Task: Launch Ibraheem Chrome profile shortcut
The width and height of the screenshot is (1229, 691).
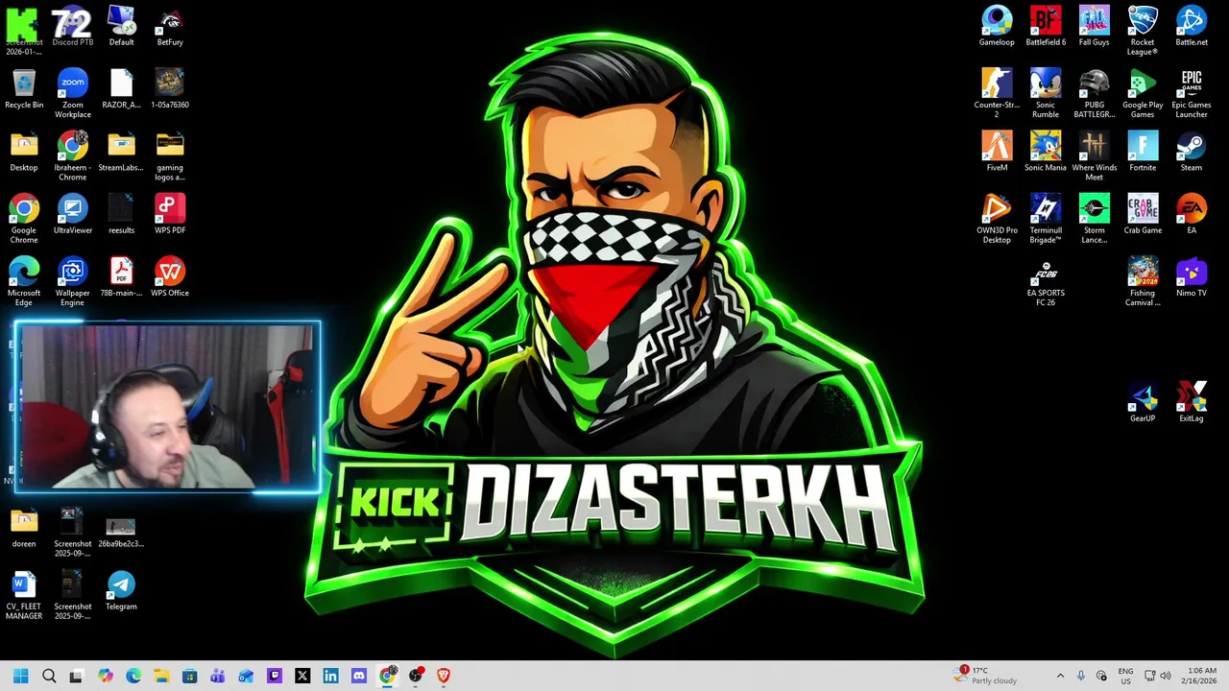Action: (72, 156)
